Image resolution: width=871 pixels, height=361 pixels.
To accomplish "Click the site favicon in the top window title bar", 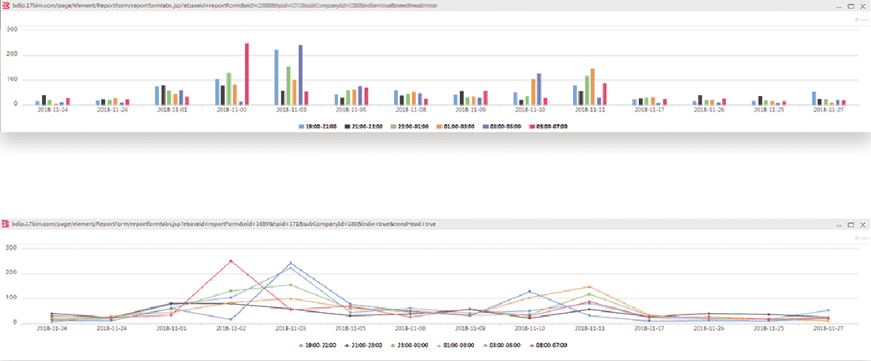I will (x=6, y=5).
